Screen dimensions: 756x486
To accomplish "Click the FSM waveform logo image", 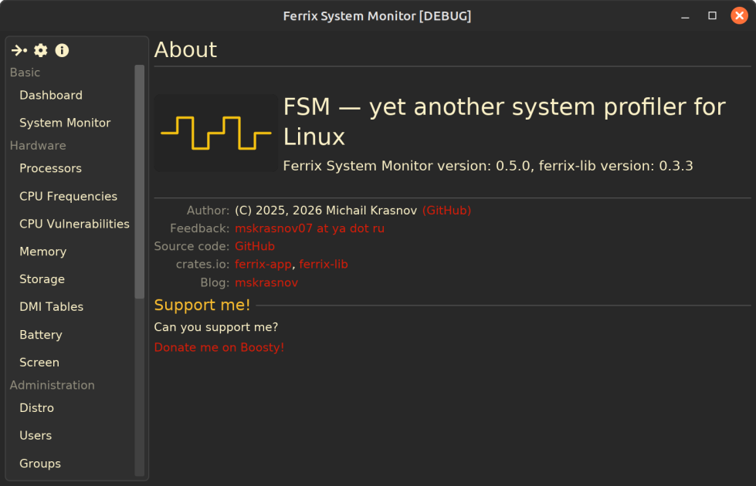I will (216, 133).
